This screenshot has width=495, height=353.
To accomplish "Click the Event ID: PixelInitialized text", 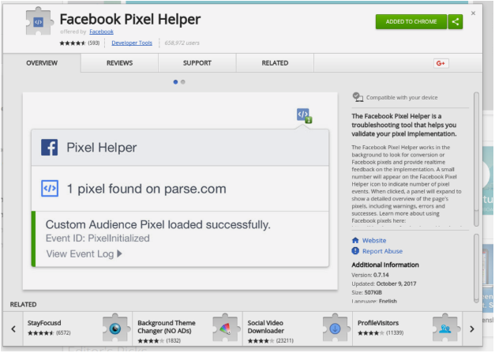I will [98, 238].
